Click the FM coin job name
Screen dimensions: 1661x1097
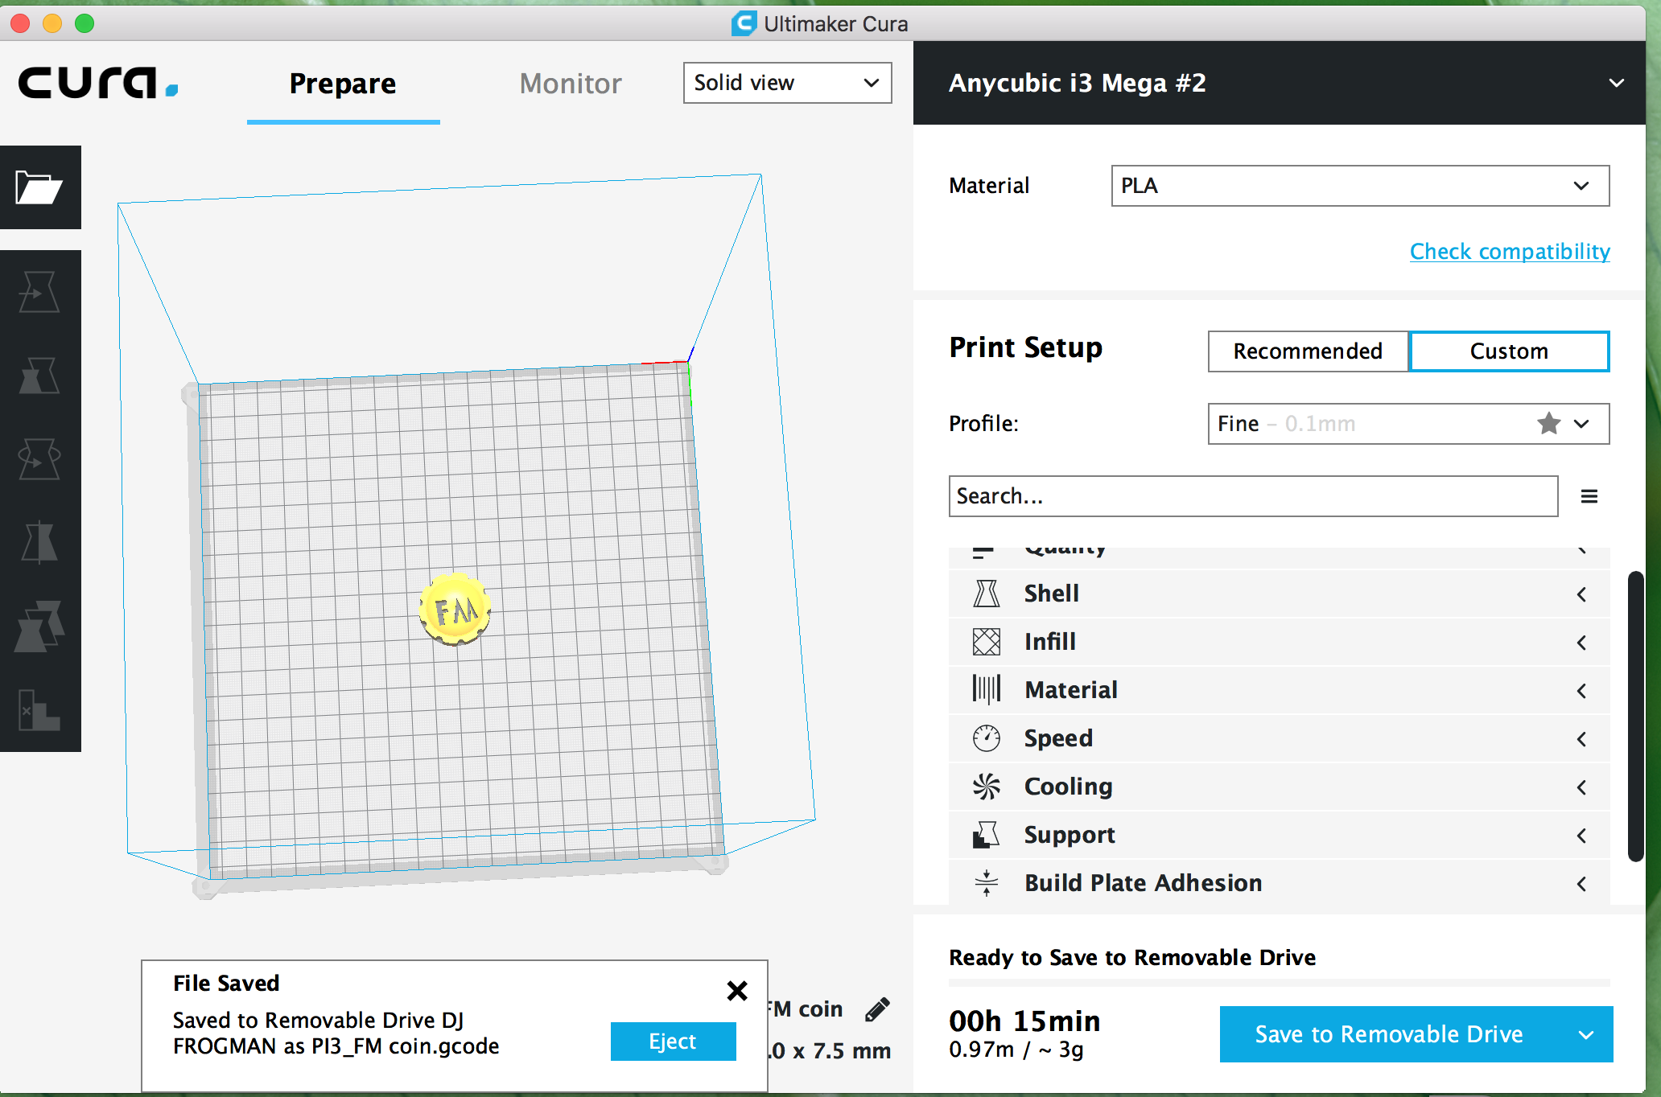pyautogui.click(x=804, y=1009)
